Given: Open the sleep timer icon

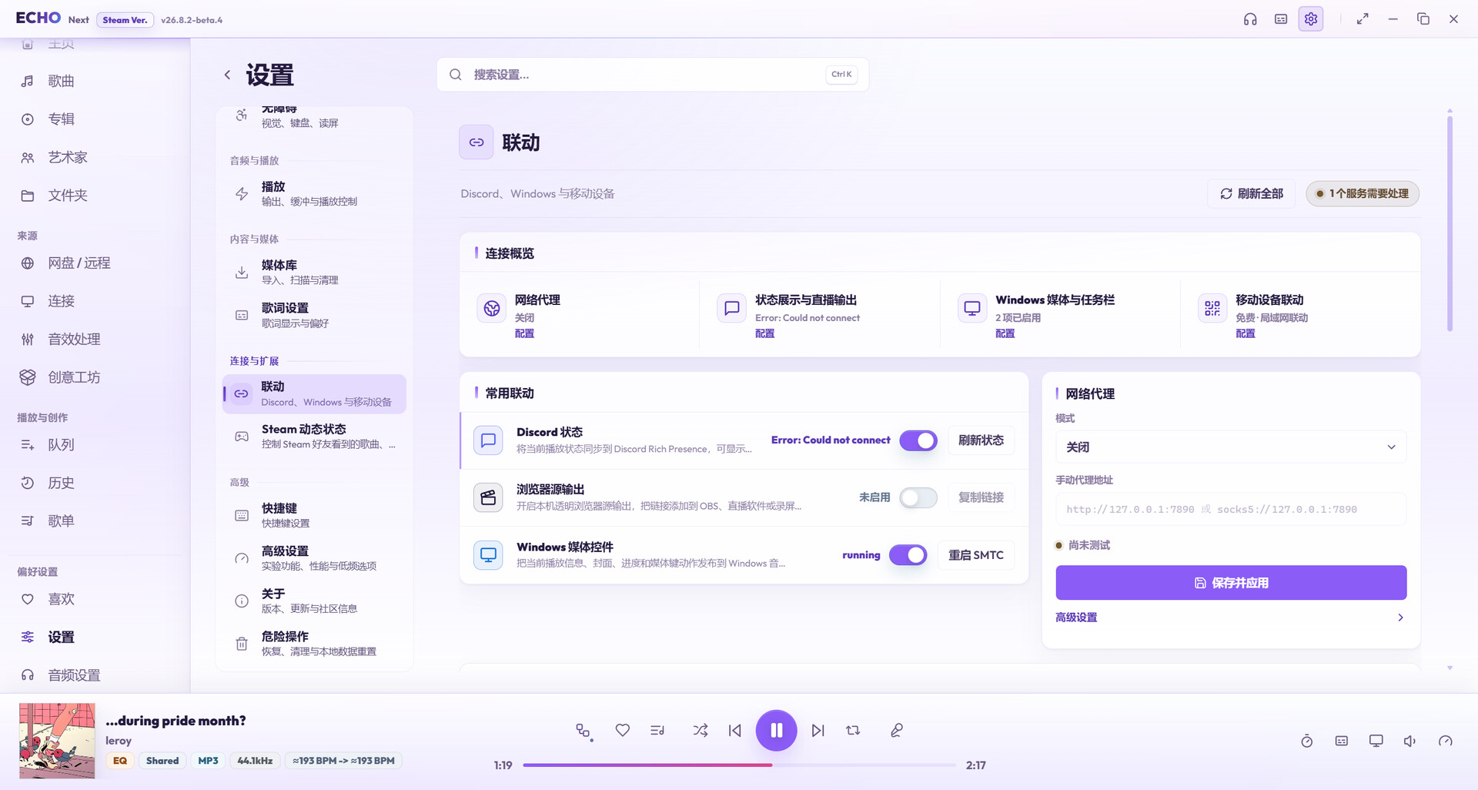Looking at the screenshot, I should pos(1307,741).
